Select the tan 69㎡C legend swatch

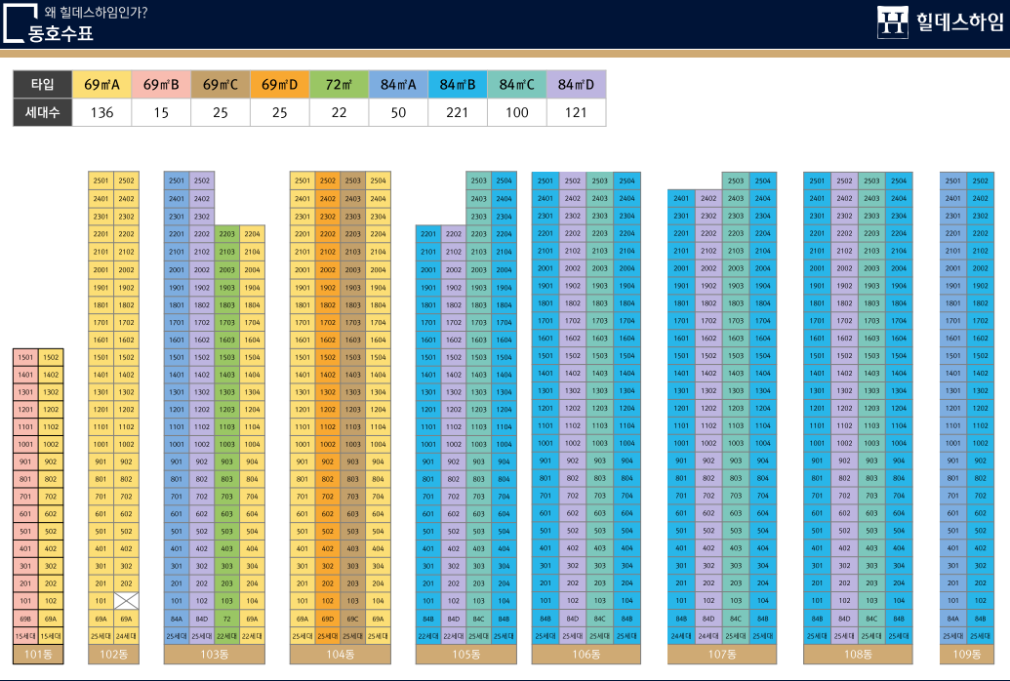coord(221,85)
